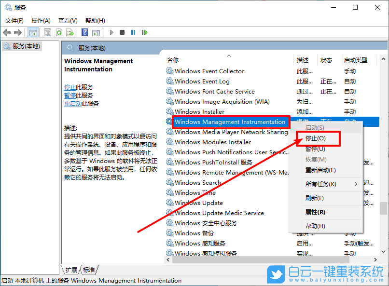The height and width of the screenshot is (286, 389).
Task: Click the Start Service play icon
Action: [111, 32]
